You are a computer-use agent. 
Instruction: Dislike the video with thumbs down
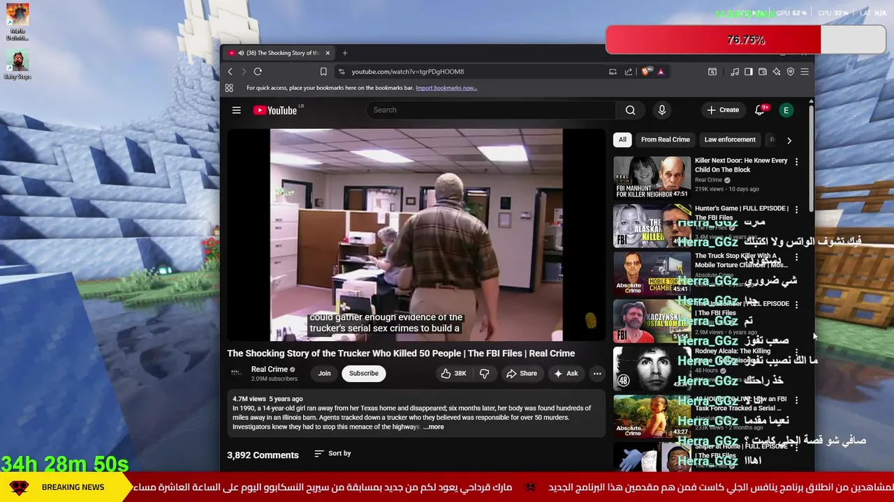pos(485,374)
